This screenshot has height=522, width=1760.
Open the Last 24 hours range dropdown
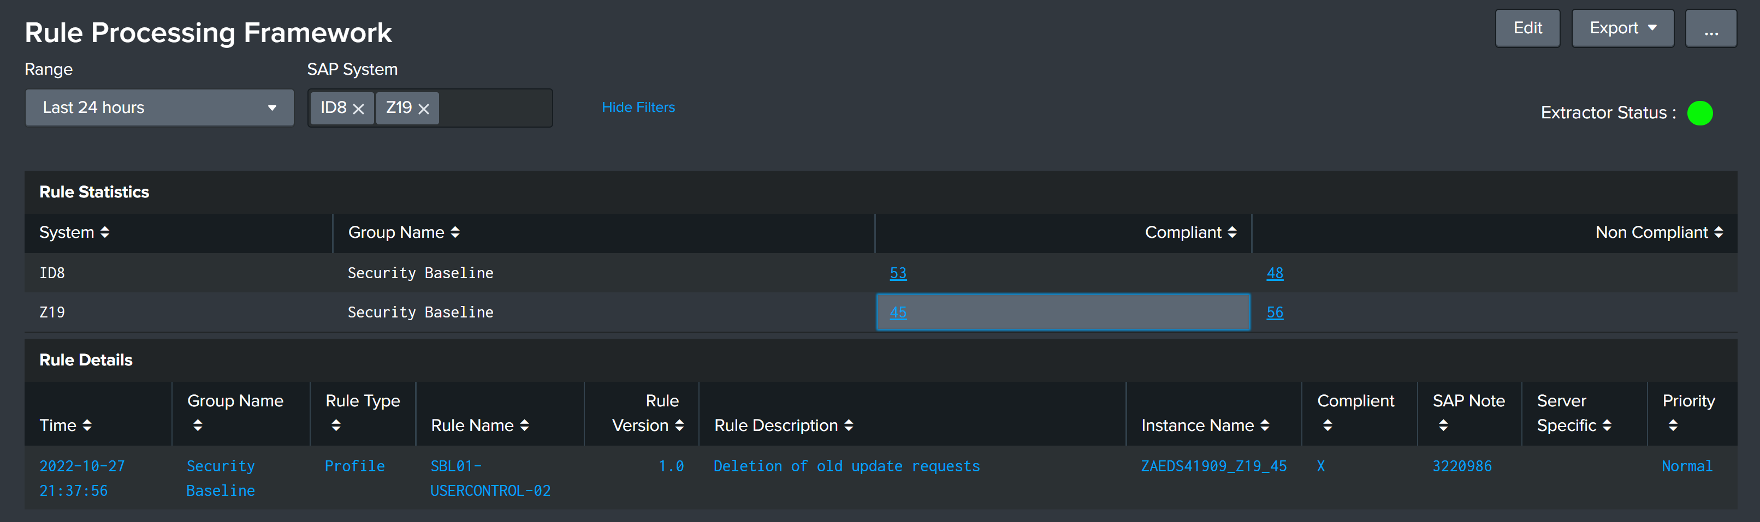click(159, 108)
